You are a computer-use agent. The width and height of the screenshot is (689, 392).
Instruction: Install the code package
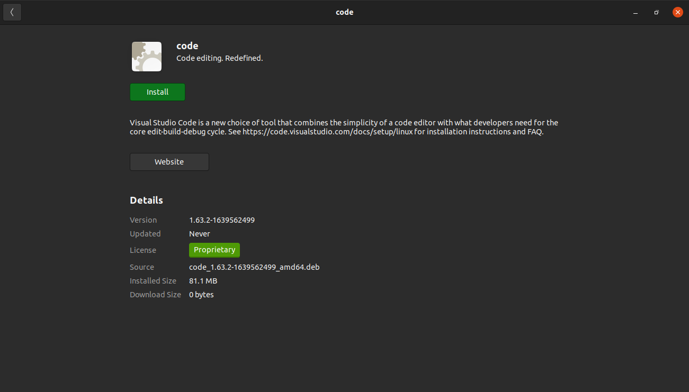click(x=157, y=92)
